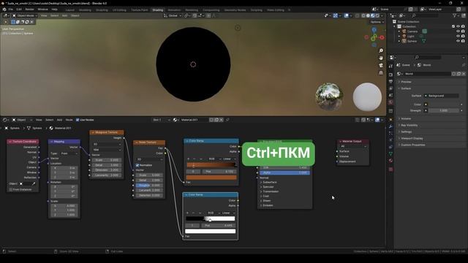Open the Scene properties tab icon
The height and width of the screenshot is (263, 468).
[390, 96]
